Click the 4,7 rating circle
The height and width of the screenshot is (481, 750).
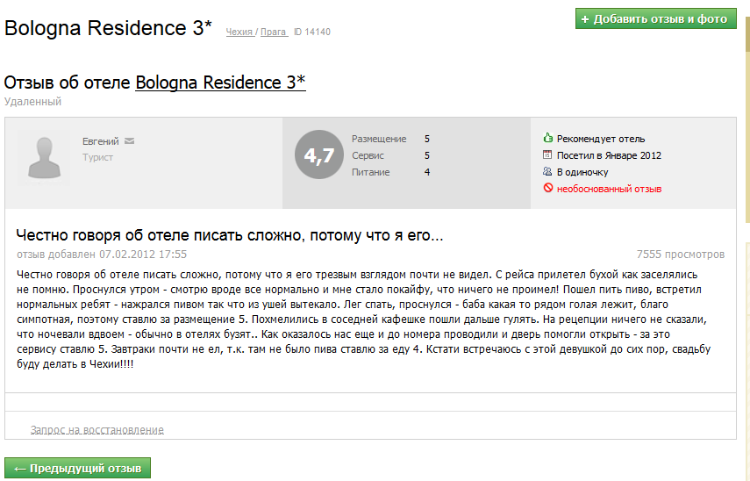[319, 155]
